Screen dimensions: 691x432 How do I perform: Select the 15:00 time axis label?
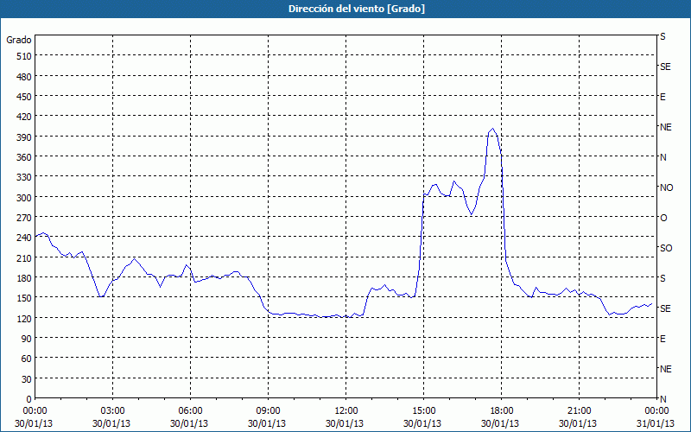(423, 411)
